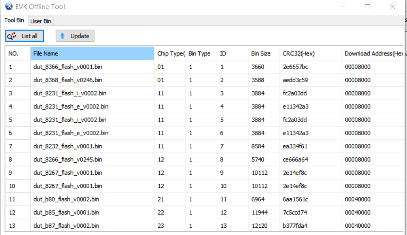Click CRC32 value b377fda4

click(x=295, y=225)
